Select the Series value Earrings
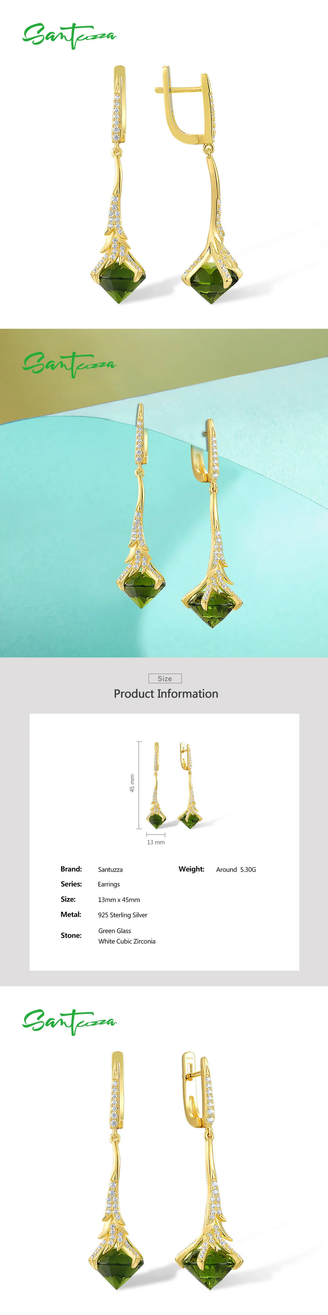Screen dimensions: 328x1315 pos(109,884)
